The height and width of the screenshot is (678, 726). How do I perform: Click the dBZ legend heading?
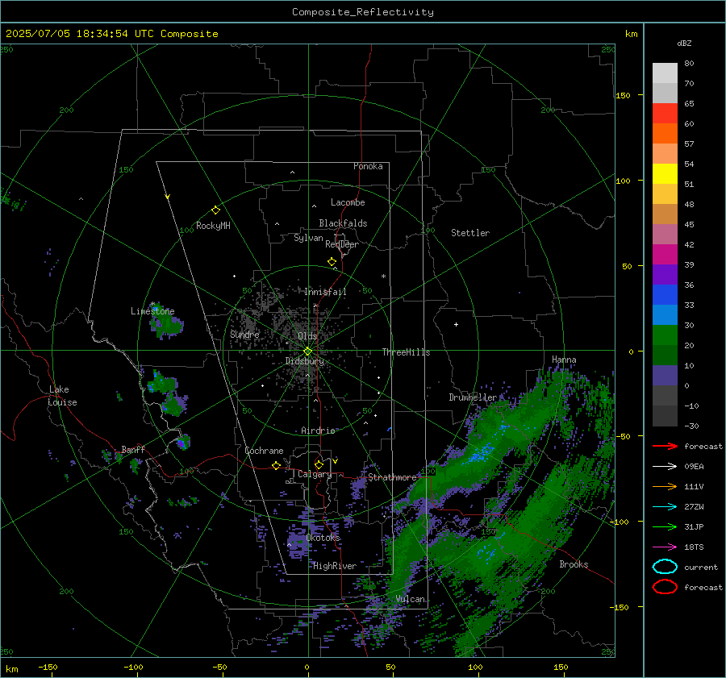(684, 44)
